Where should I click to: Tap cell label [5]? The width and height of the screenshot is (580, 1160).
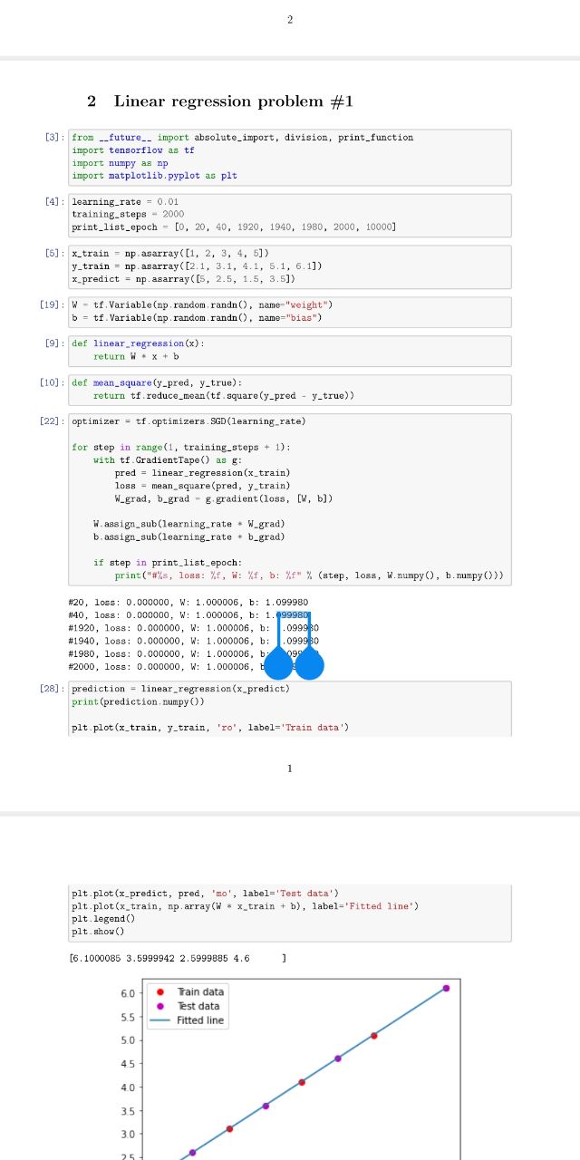54,253
